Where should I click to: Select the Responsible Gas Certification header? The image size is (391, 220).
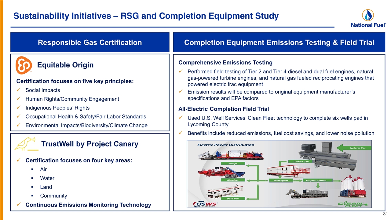[90, 42]
